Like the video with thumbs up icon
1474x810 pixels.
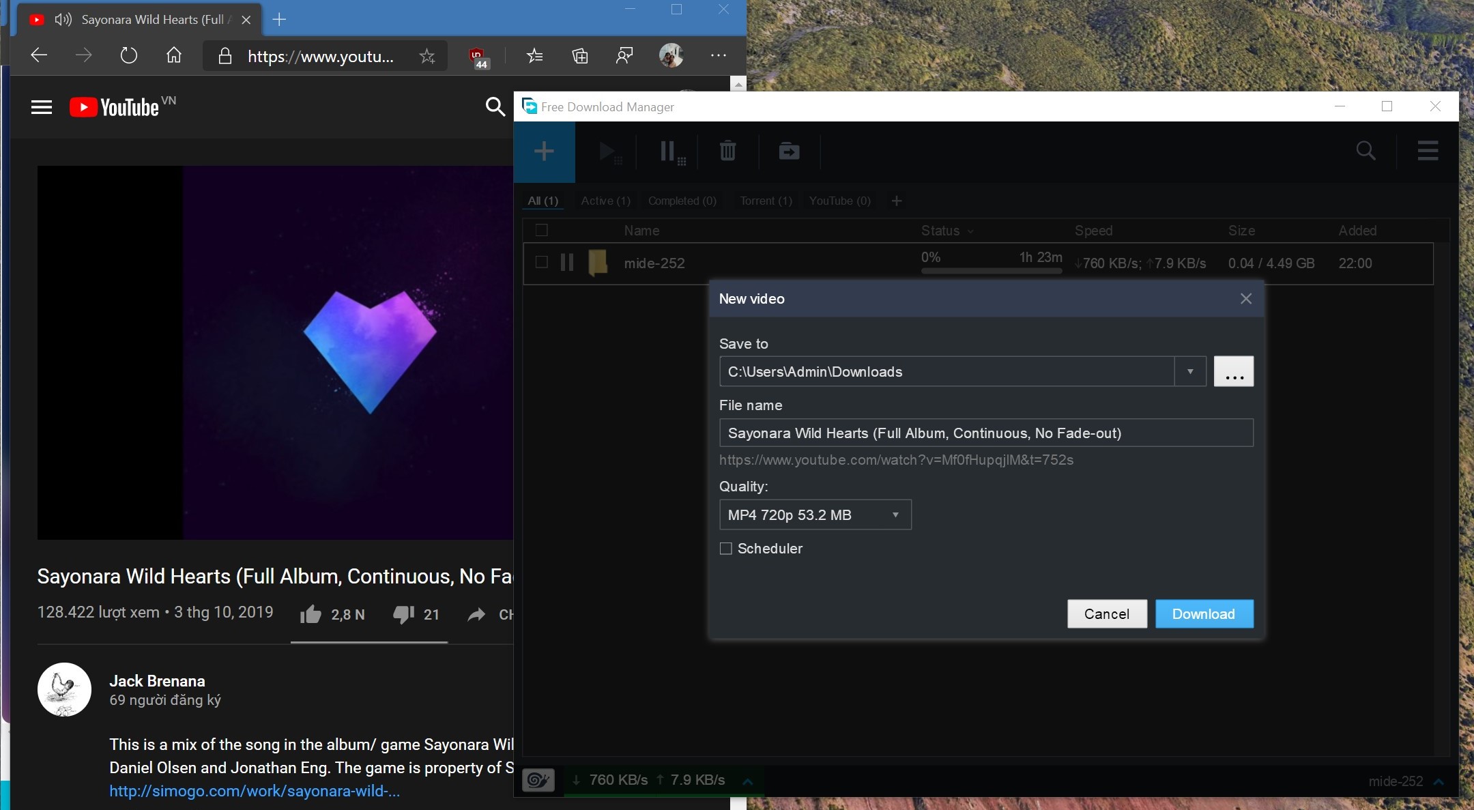click(310, 614)
